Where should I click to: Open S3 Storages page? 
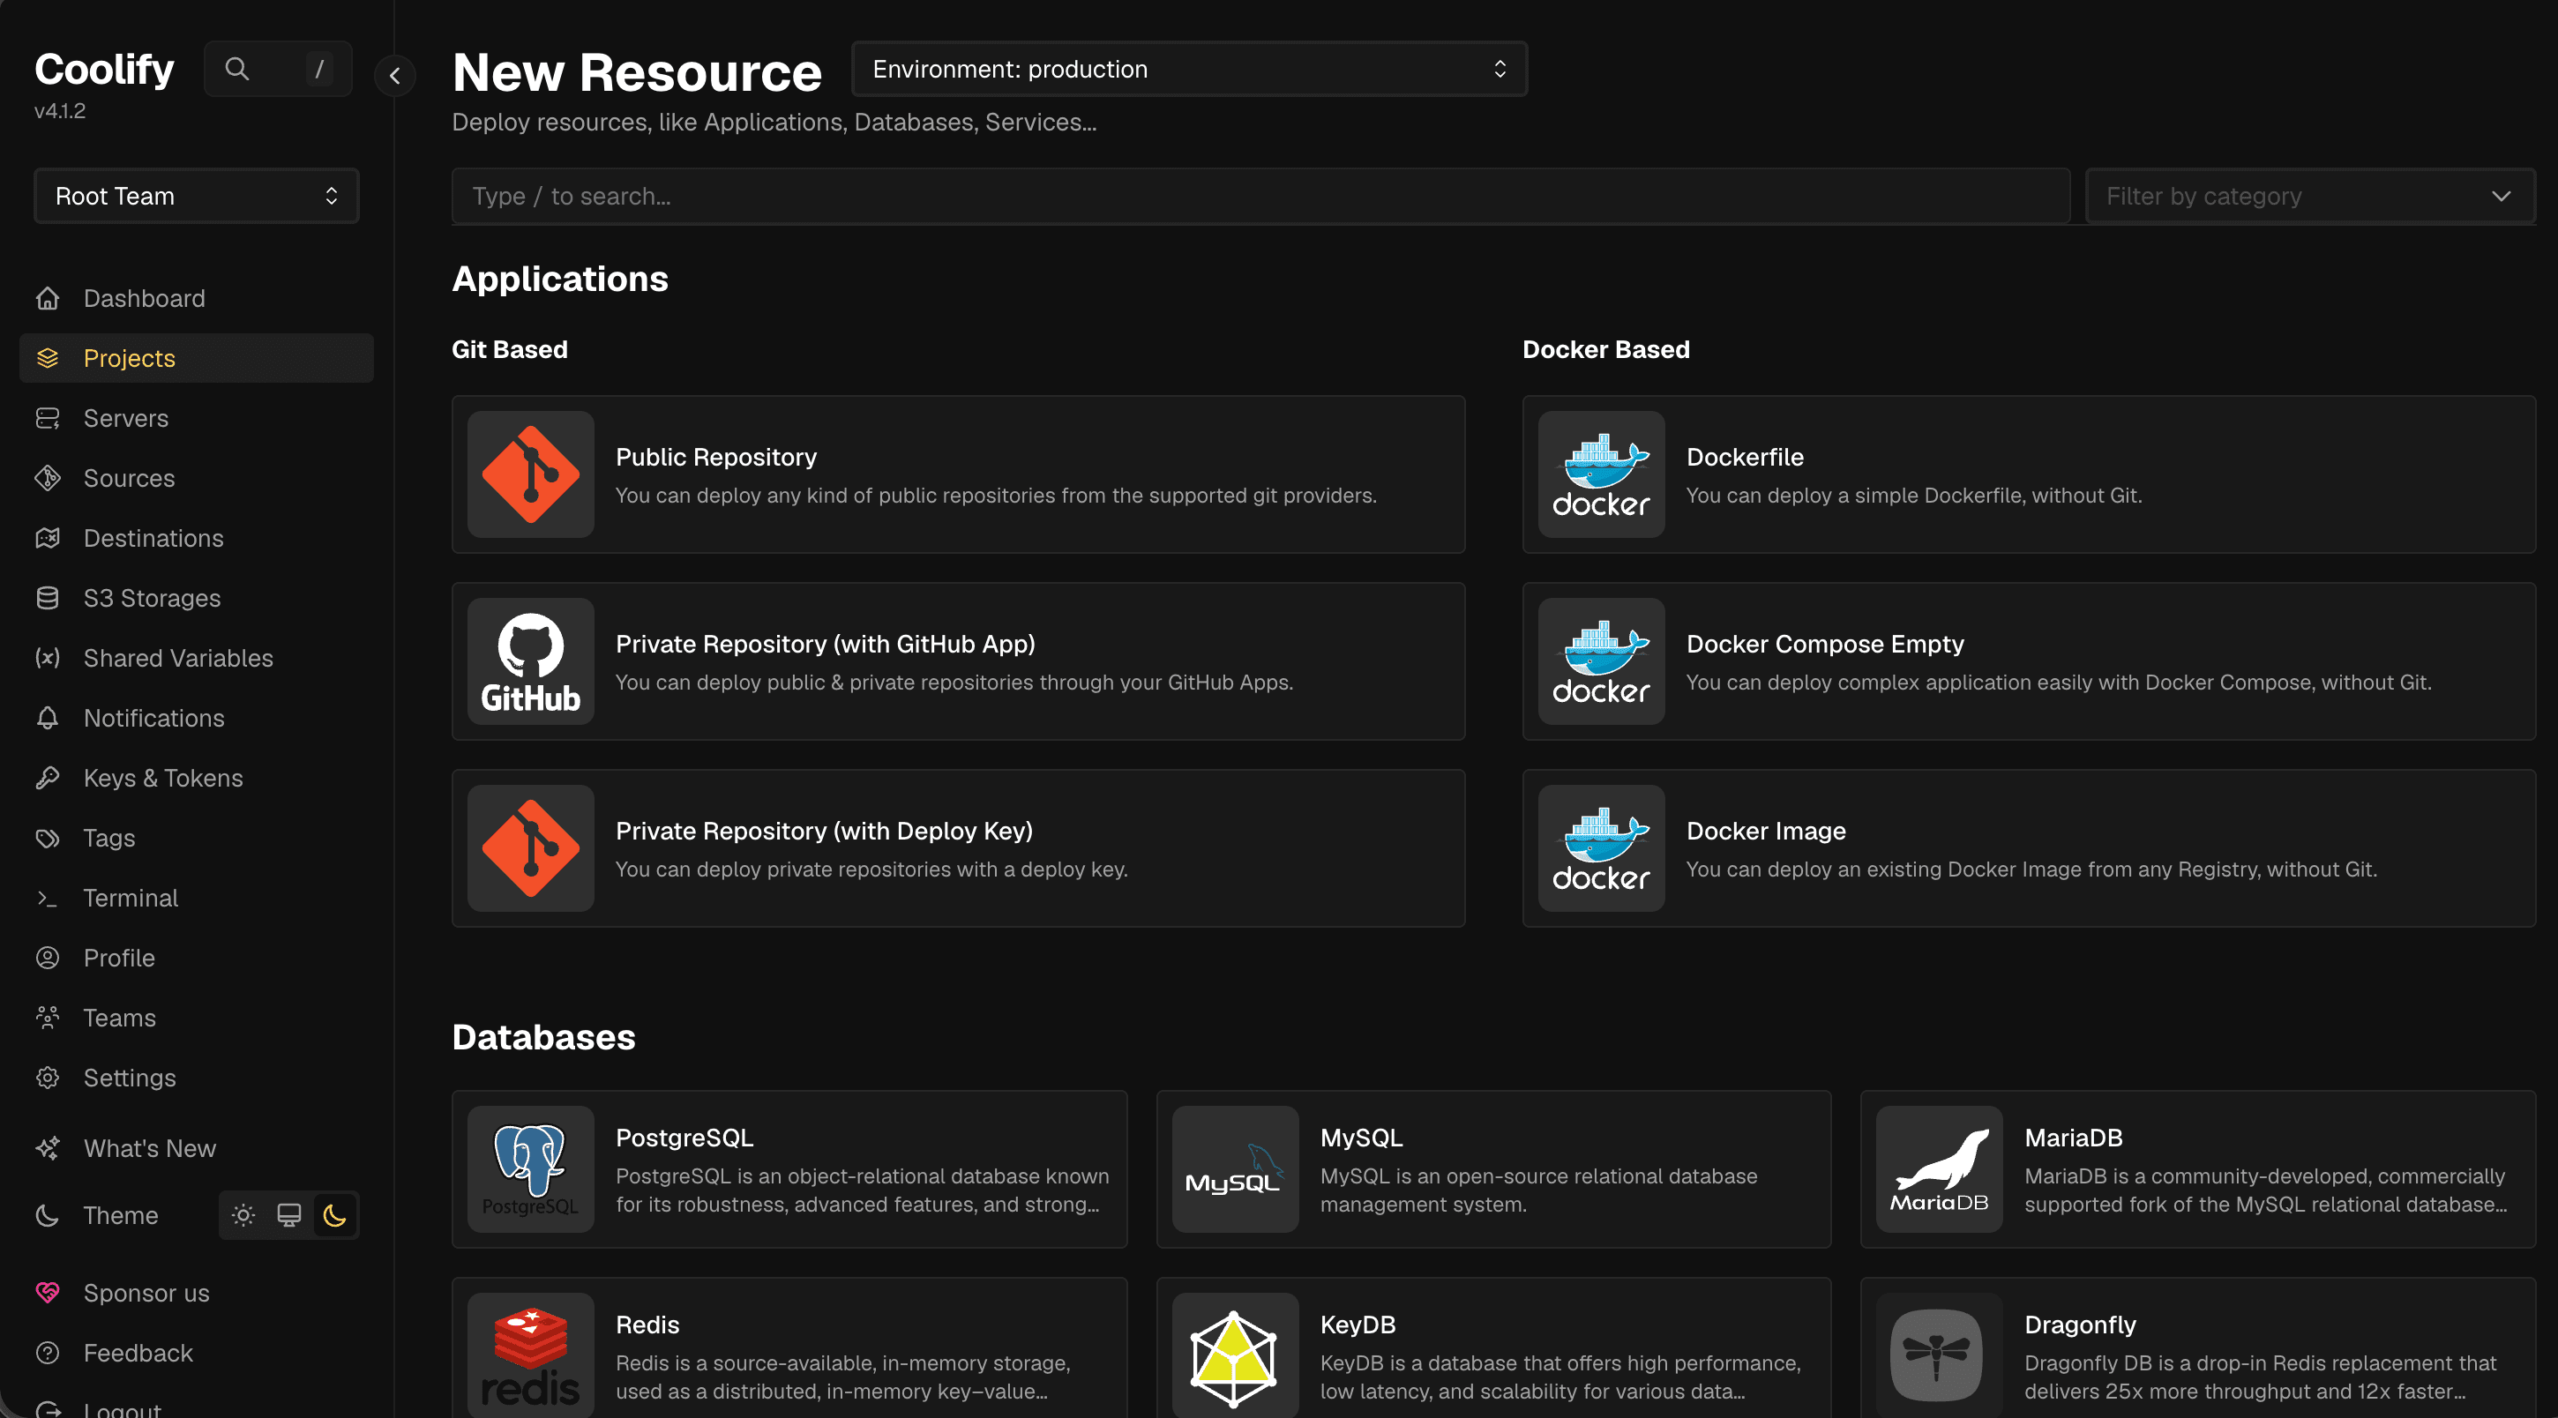tap(197, 598)
